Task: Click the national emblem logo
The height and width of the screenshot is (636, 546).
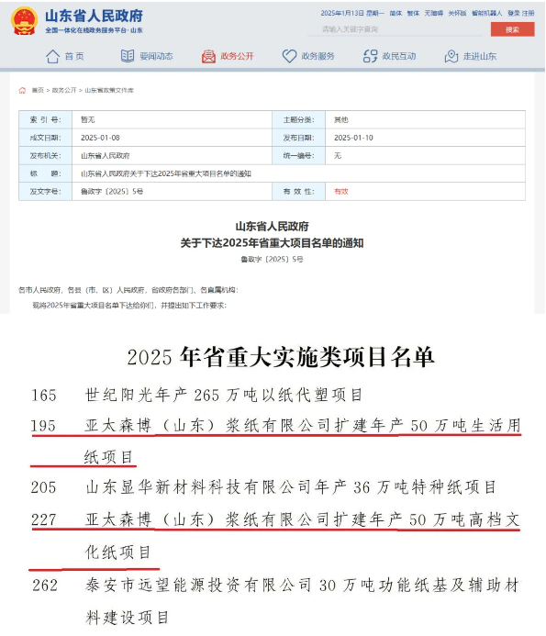Action: (25, 21)
